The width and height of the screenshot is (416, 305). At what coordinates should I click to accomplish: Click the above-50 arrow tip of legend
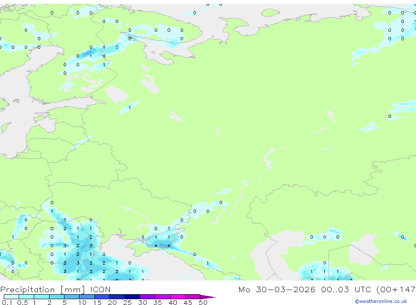(x=208, y=297)
